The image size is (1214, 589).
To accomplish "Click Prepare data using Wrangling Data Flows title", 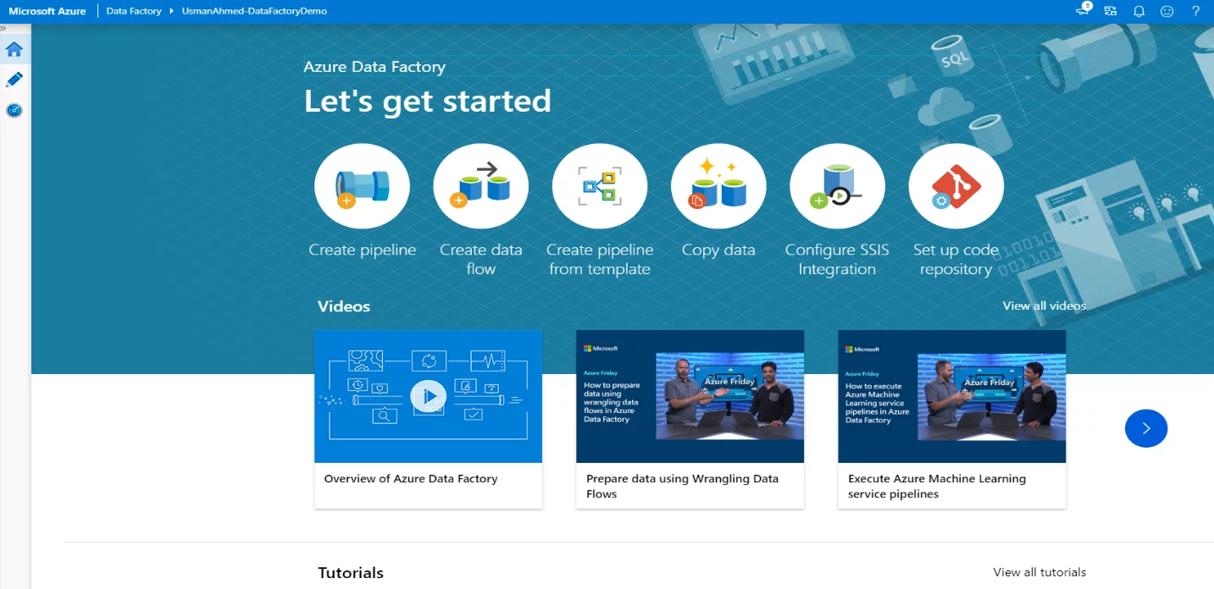I will tap(682, 486).
